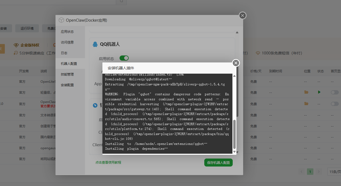Screen dimensions: 341x186
Task: Click the next page arrow in pagination
Action: click(x=319, y=172)
